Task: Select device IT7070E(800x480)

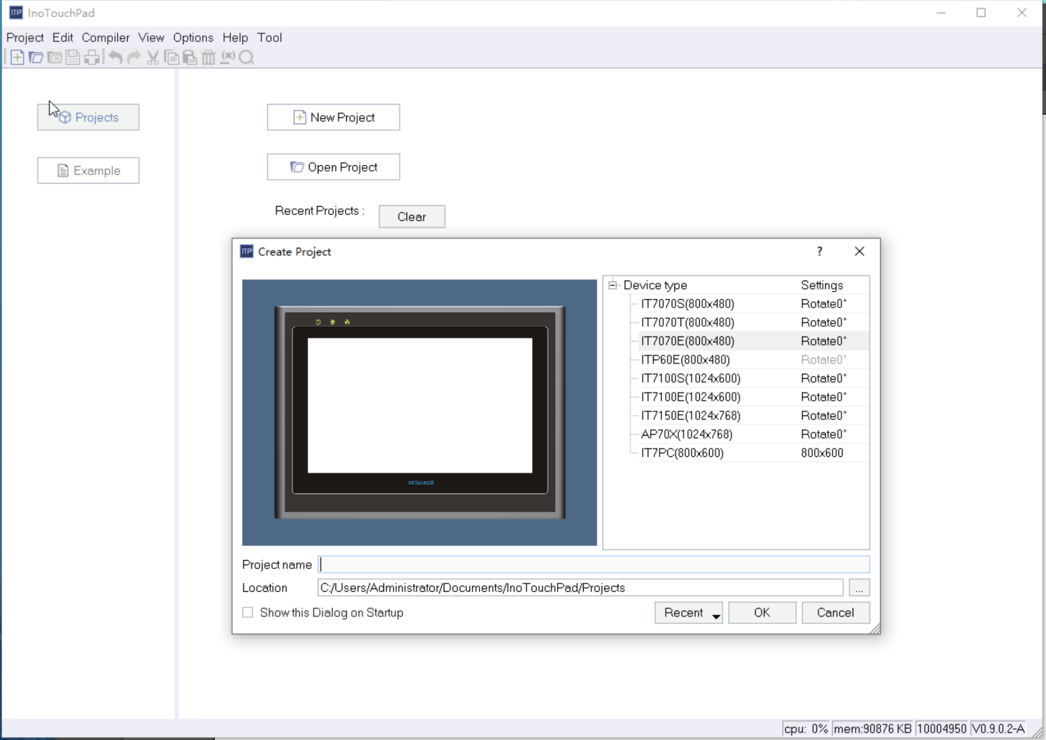Action: tap(687, 341)
